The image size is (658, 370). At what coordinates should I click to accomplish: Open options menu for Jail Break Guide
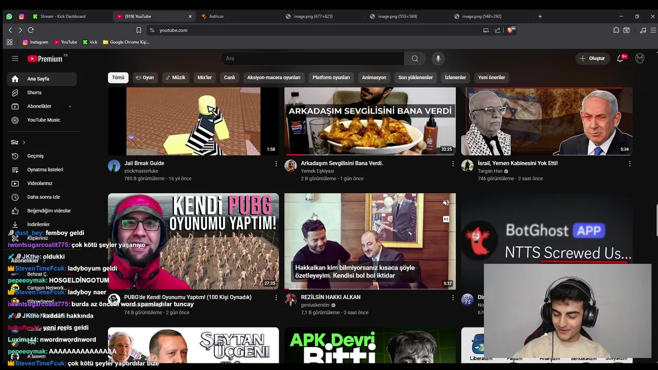tap(276, 164)
